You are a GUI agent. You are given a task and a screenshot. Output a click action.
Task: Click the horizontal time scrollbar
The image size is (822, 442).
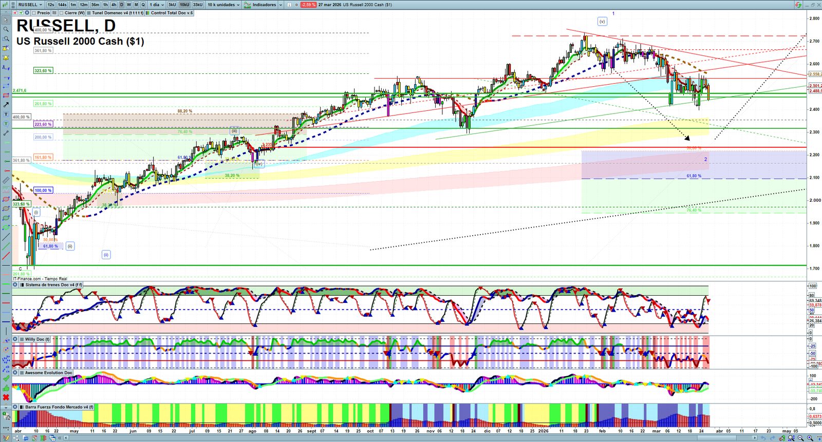point(411,438)
